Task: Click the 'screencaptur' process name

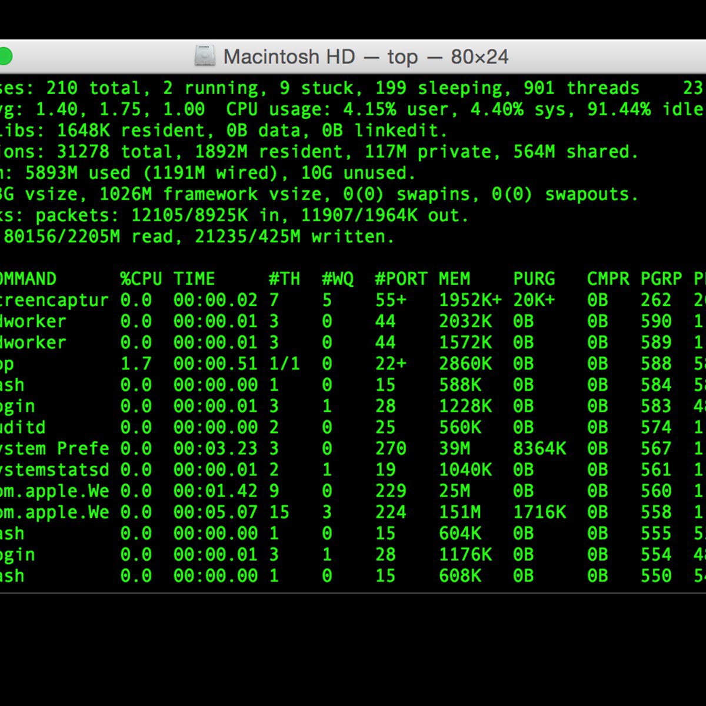Action: point(54,300)
